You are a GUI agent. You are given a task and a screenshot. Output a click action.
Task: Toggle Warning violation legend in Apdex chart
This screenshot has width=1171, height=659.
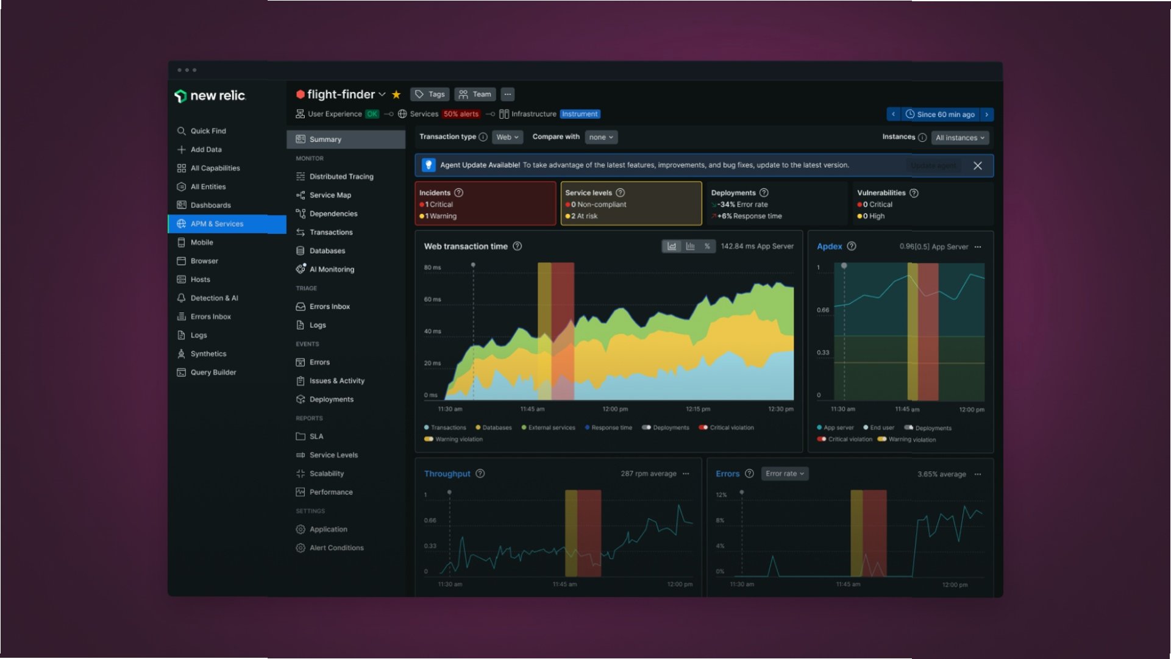click(x=881, y=440)
